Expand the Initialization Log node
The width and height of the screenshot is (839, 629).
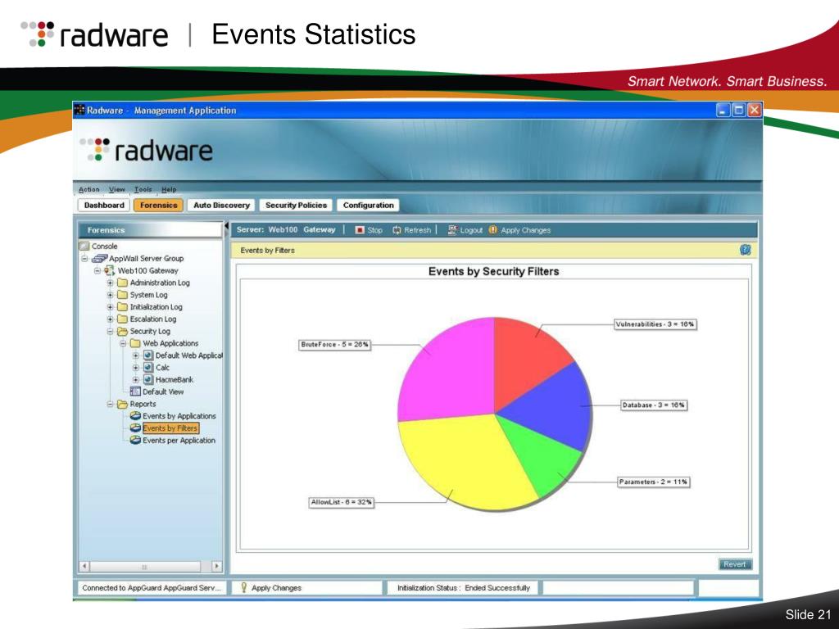111,307
